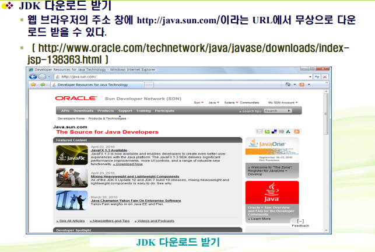Open a new blank tab

tap(149, 85)
